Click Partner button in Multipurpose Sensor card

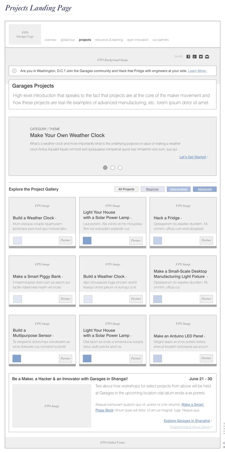(65, 358)
